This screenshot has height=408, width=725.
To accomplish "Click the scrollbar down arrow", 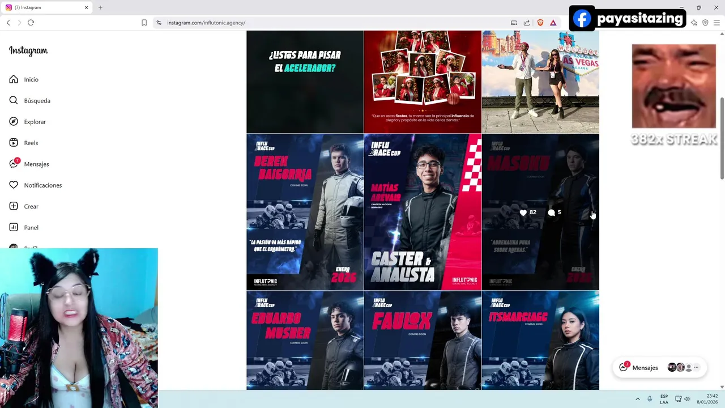I will (722, 386).
